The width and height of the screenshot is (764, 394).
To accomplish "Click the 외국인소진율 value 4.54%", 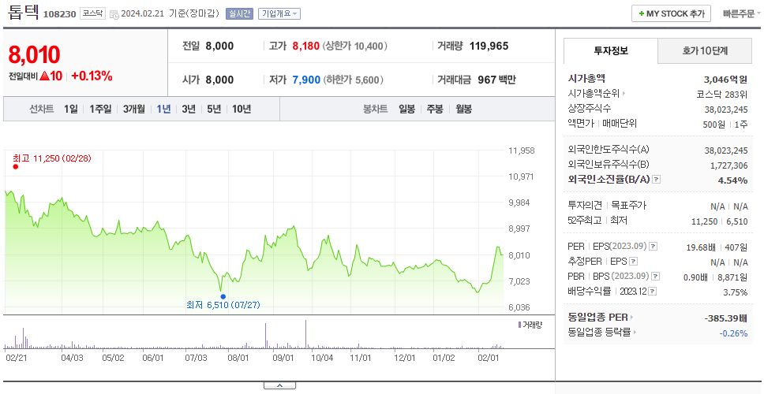I will click(x=732, y=180).
